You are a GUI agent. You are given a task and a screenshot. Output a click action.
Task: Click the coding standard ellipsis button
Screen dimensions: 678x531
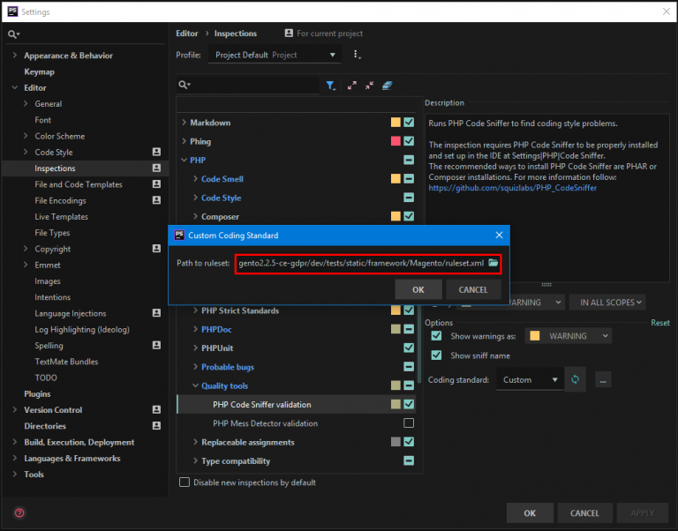(603, 380)
